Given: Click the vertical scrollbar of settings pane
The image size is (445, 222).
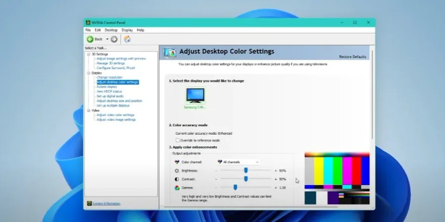Looking at the screenshot, I should pyautogui.click(x=372, y=95).
